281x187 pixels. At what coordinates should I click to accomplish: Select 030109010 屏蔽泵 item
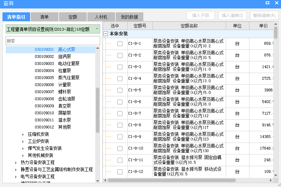point(53,113)
